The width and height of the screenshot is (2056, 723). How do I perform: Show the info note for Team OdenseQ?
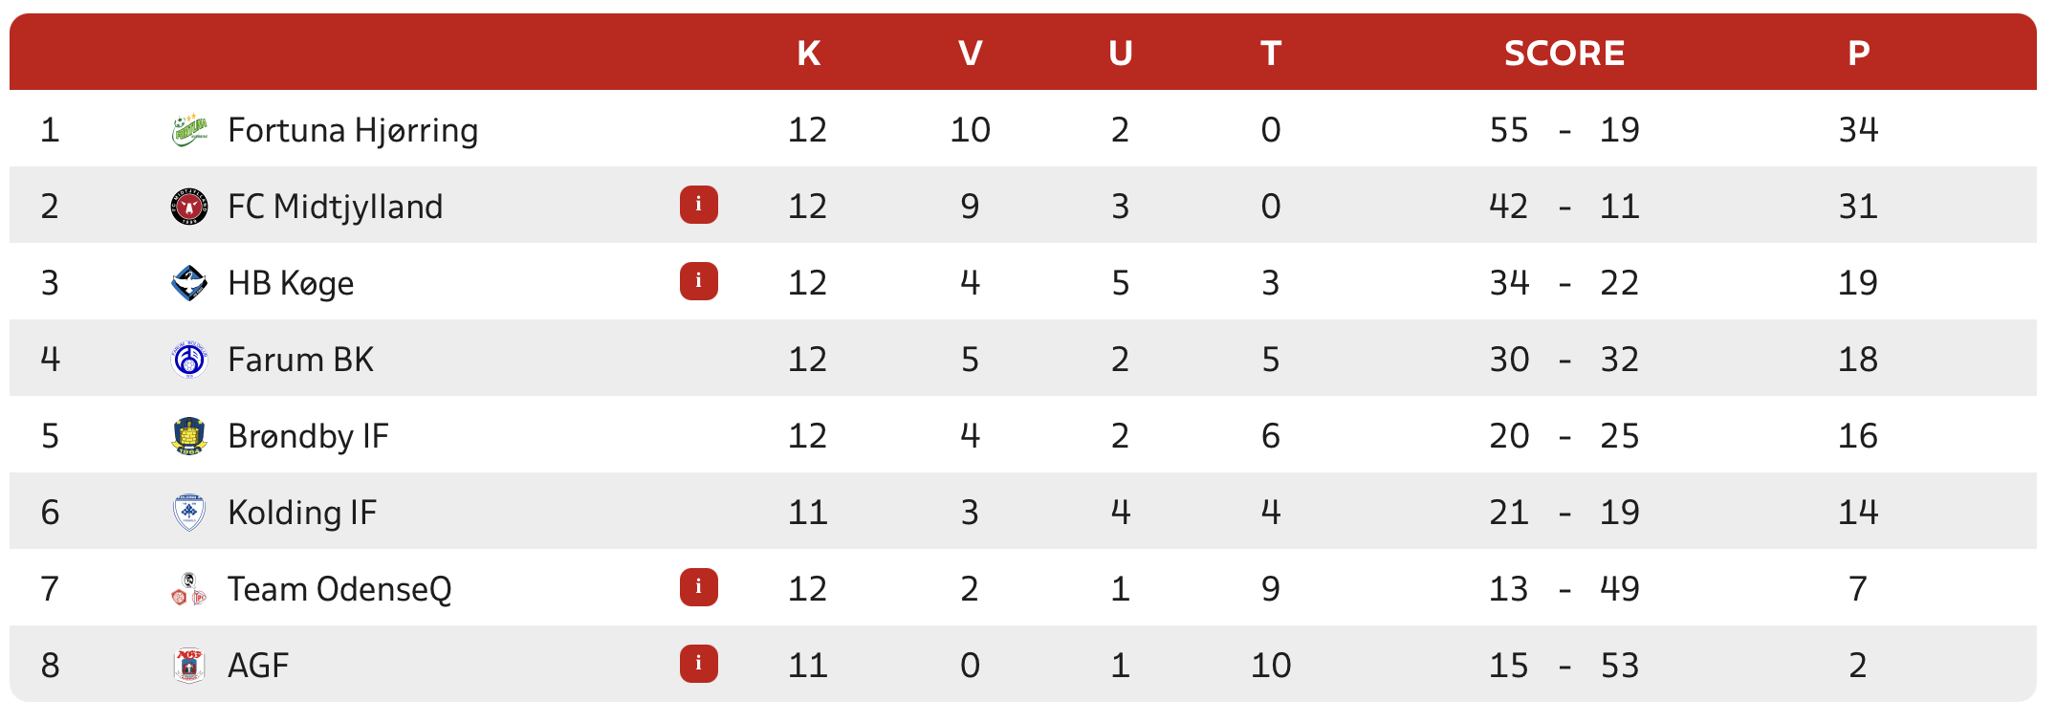click(x=698, y=587)
